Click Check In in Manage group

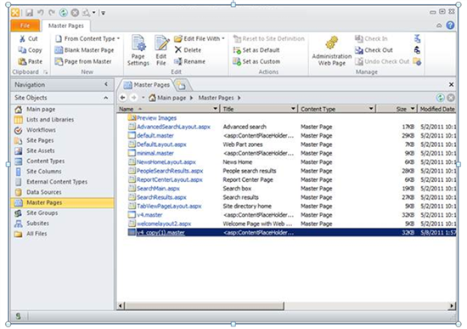(371, 38)
